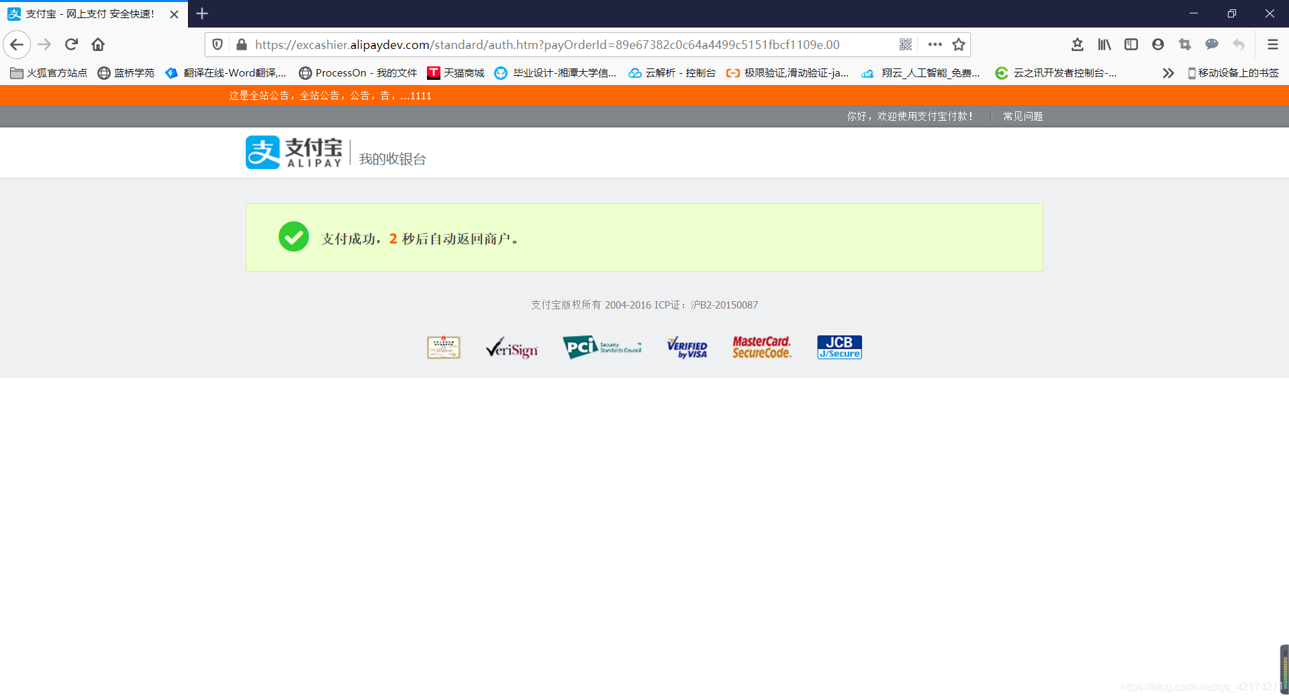Click the 这是全站公告 announcement text

click(x=330, y=96)
